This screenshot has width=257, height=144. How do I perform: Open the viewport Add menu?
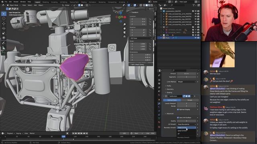tap(35, 5)
